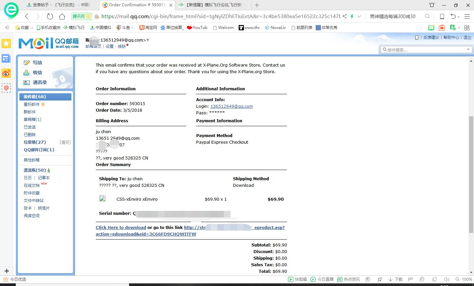The width and height of the screenshot is (474, 286).
Task: Open 今日直播 in the status bar
Action: [322, 279]
